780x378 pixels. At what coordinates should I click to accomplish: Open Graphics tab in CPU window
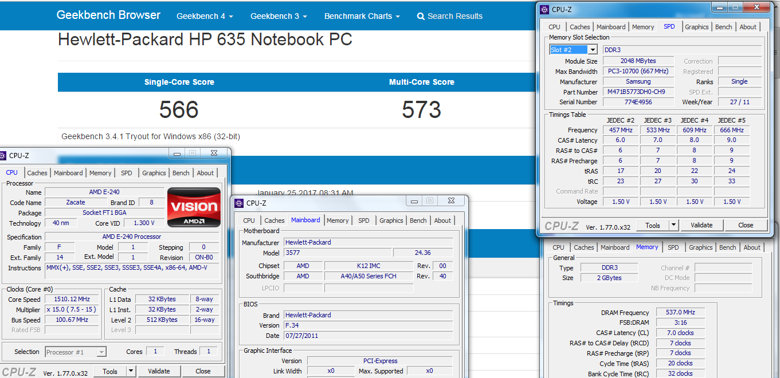(x=154, y=173)
